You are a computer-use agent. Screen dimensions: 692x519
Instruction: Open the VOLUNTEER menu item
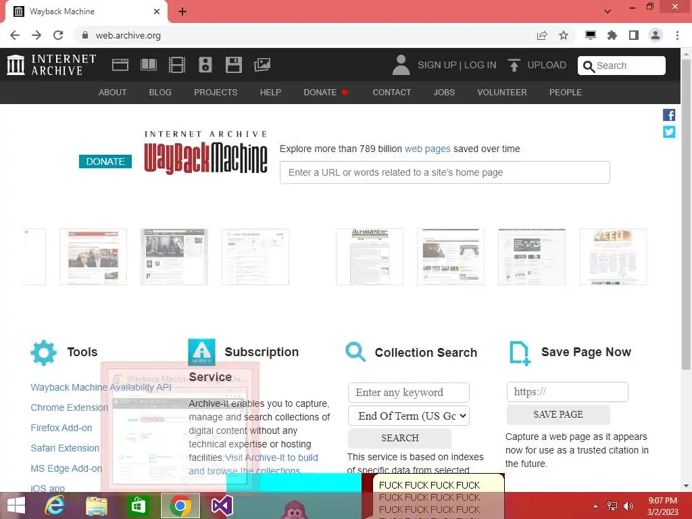502,92
